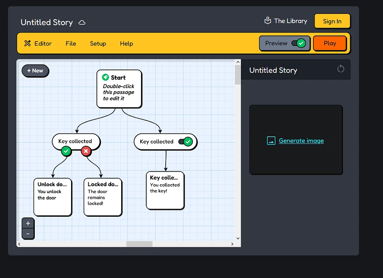The width and height of the screenshot is (383, 278).
Task: Zoom out with the minus control
Action: [x=28, y=234]
